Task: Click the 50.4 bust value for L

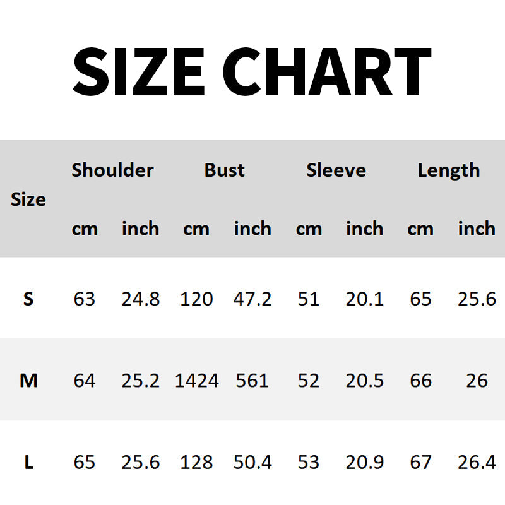Action: click(252, 463)
